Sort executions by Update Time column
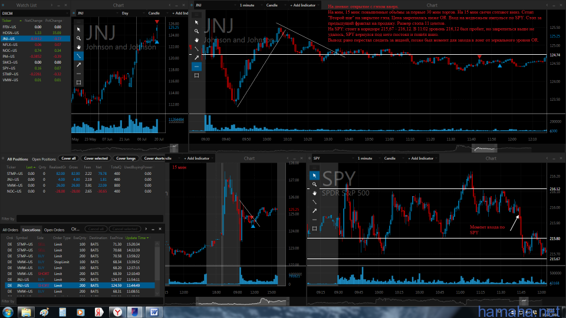This screenshot has height=318, width=566. [x=136, y=238]
